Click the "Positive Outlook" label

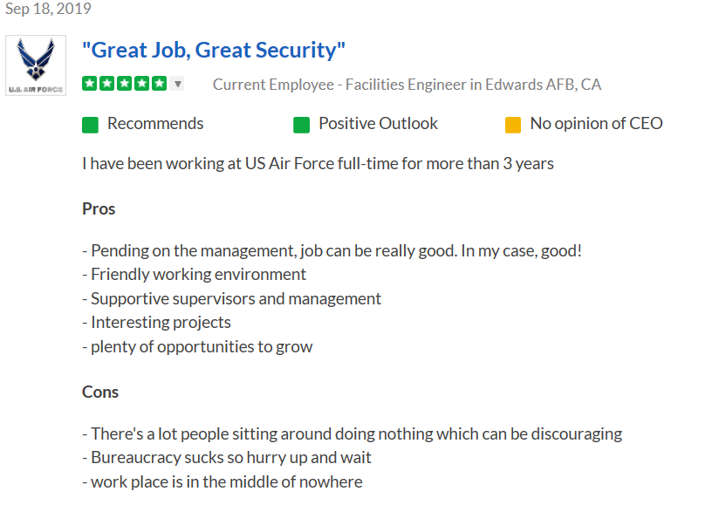[378, 124]
